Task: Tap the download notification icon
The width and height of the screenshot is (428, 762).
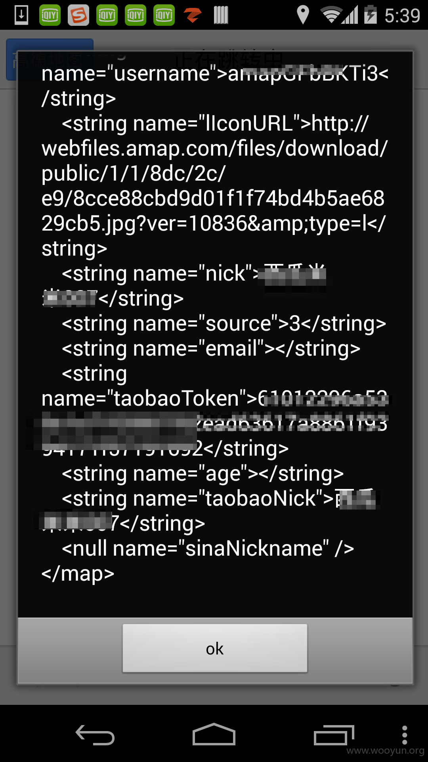Action: (21, 15)
